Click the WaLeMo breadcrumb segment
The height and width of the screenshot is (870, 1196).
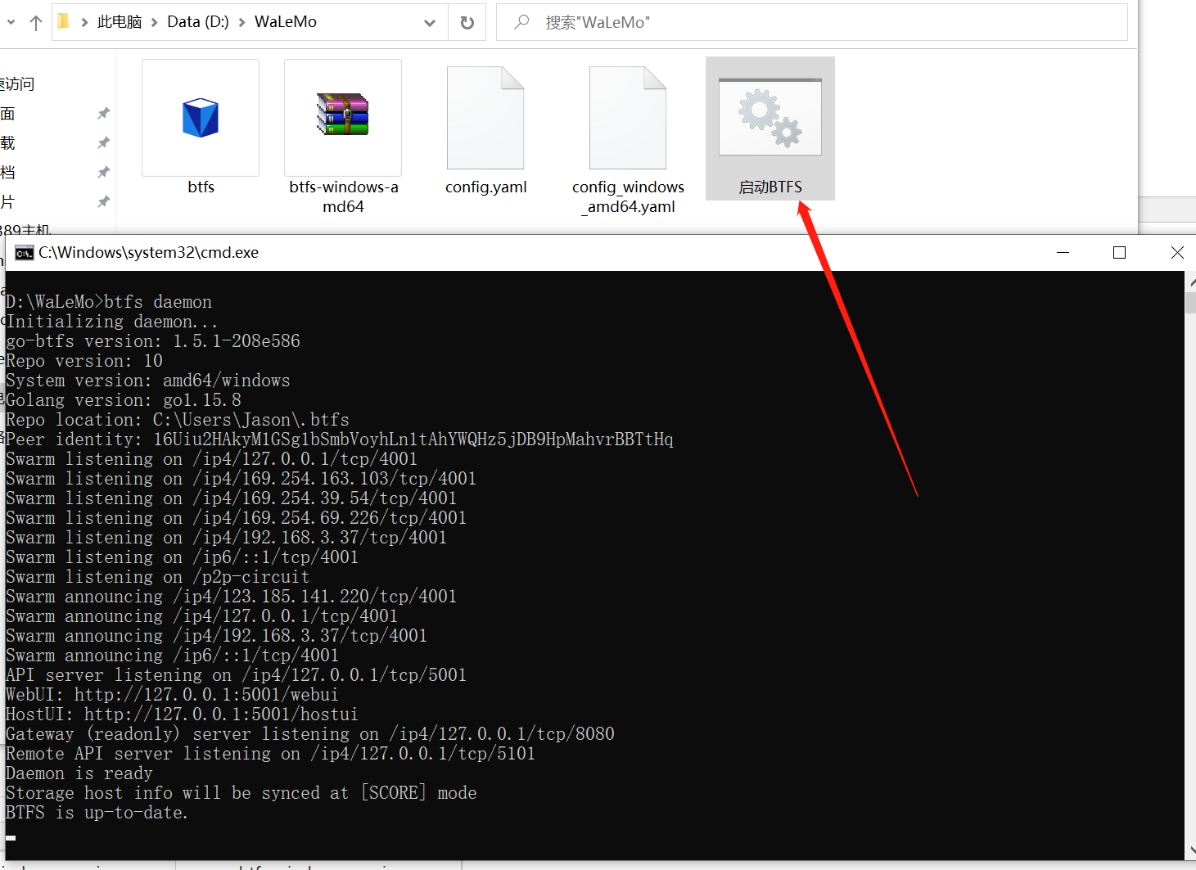(x=285, y=22)
